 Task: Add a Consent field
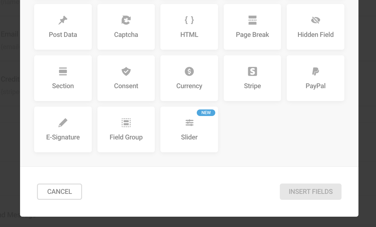point(126,78)
